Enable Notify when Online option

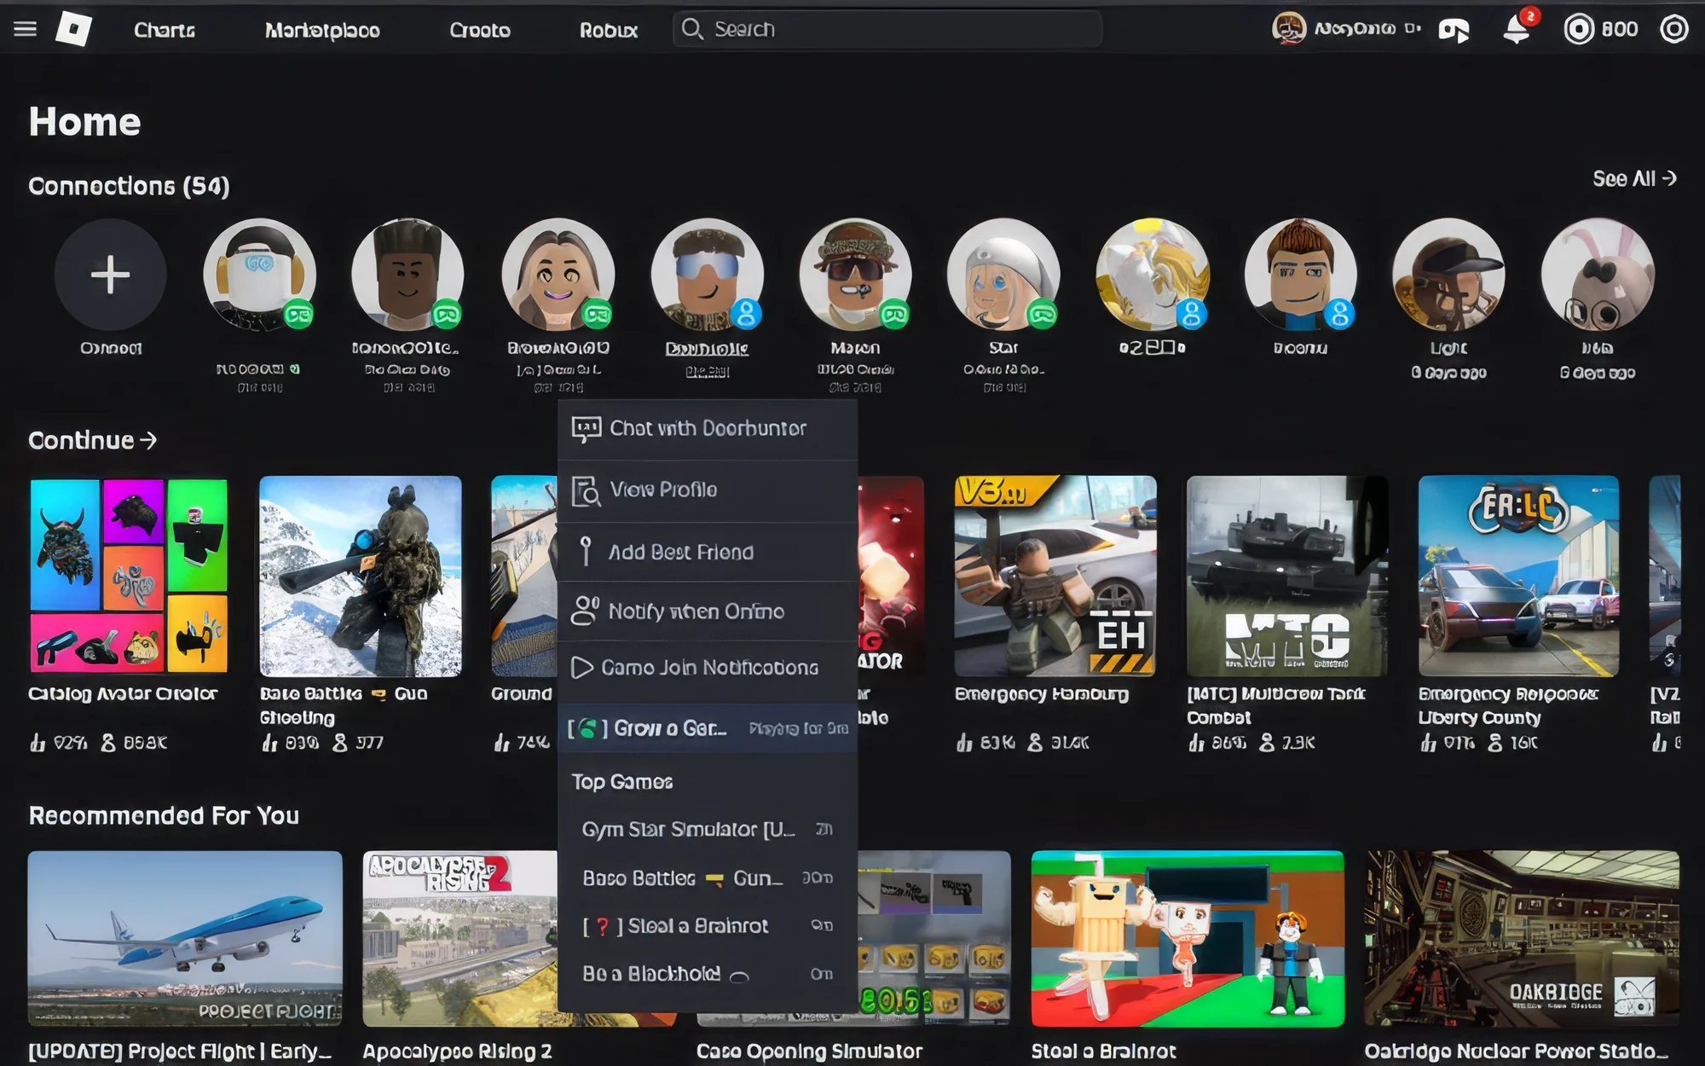tap(708, 611)
